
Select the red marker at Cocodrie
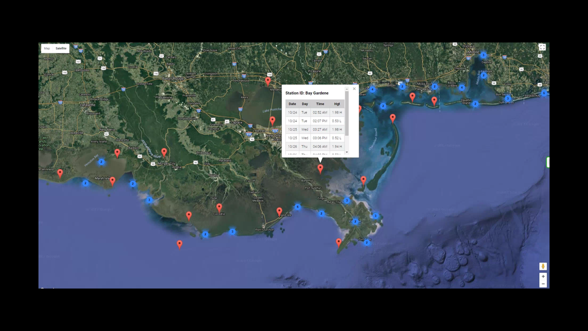(219, 208)
